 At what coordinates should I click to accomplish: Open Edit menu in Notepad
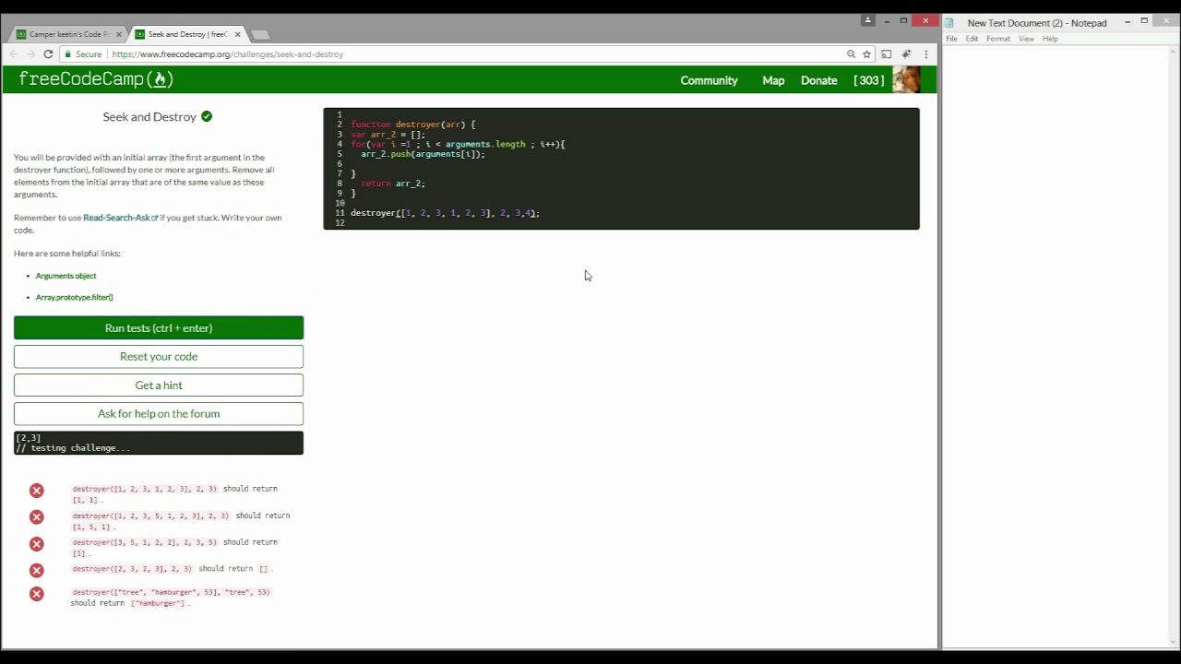click(x=972, y=39)
